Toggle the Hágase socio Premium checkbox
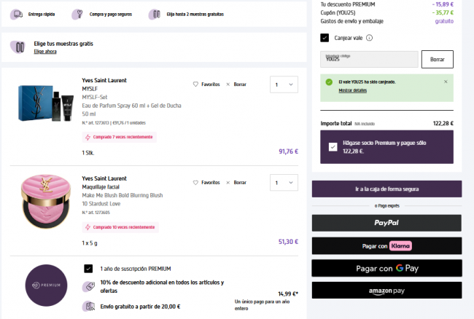 pyautogui.click(x=333, y=146)
